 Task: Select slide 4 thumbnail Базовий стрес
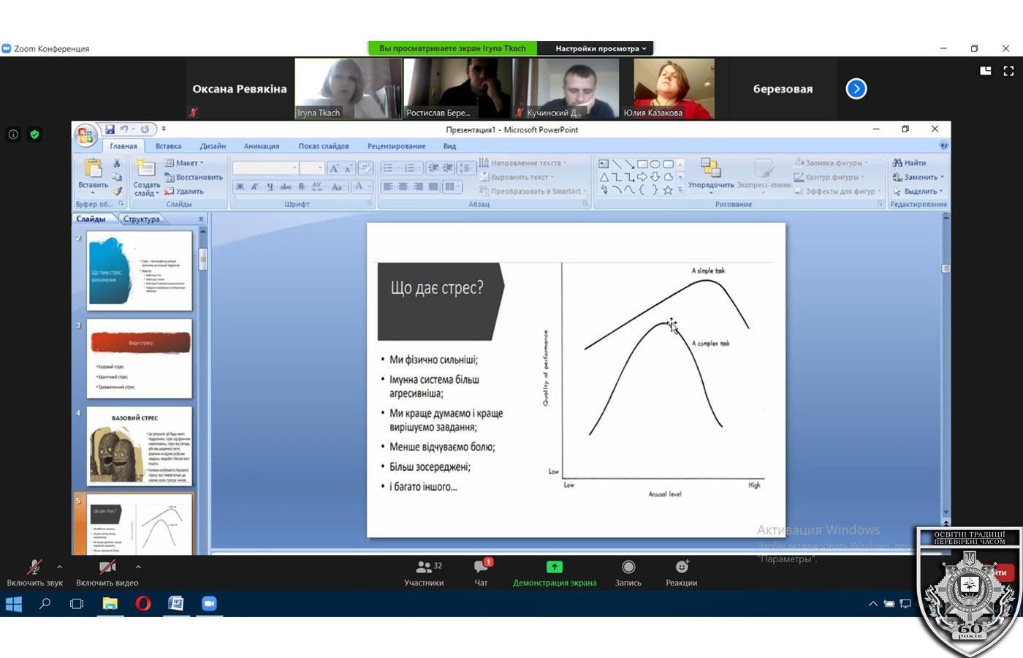pyautogui.click(x=140, y=446)
